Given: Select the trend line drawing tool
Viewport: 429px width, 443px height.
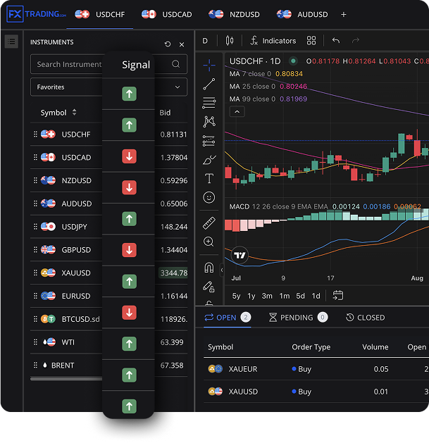Looking at the screenshot, I should 209,84.
